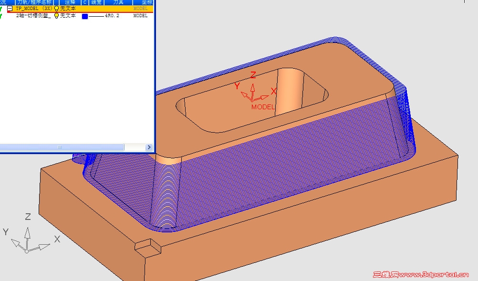This screenshot has width=478, height=281.
Task: Click the line width sample in 2轴 row
Action: (x=96, y=16)
